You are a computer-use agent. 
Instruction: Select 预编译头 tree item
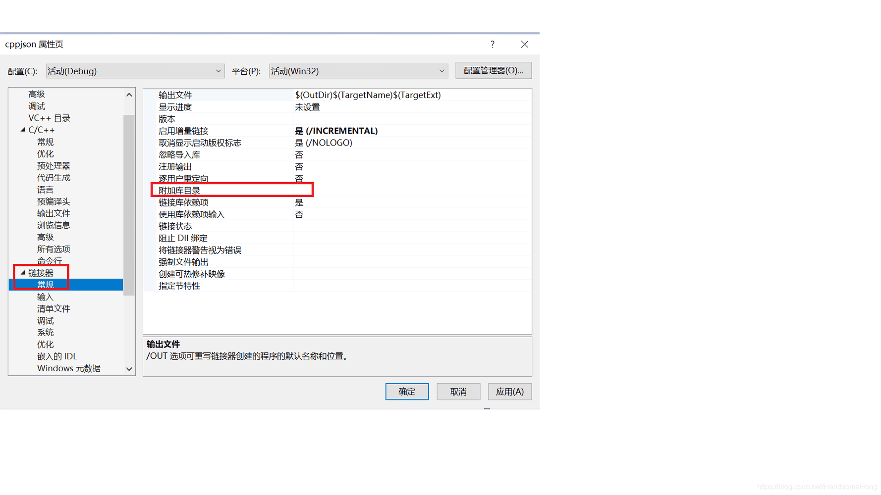pos(54,201)
